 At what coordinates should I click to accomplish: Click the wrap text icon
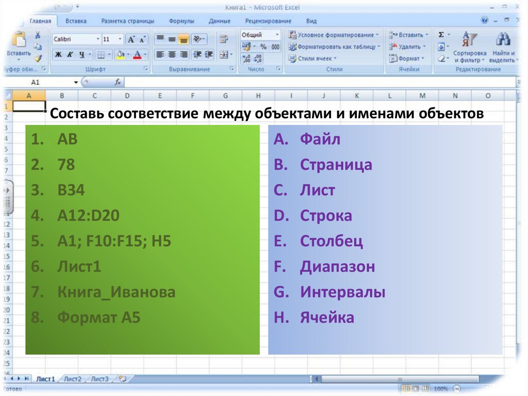point(224,39)
